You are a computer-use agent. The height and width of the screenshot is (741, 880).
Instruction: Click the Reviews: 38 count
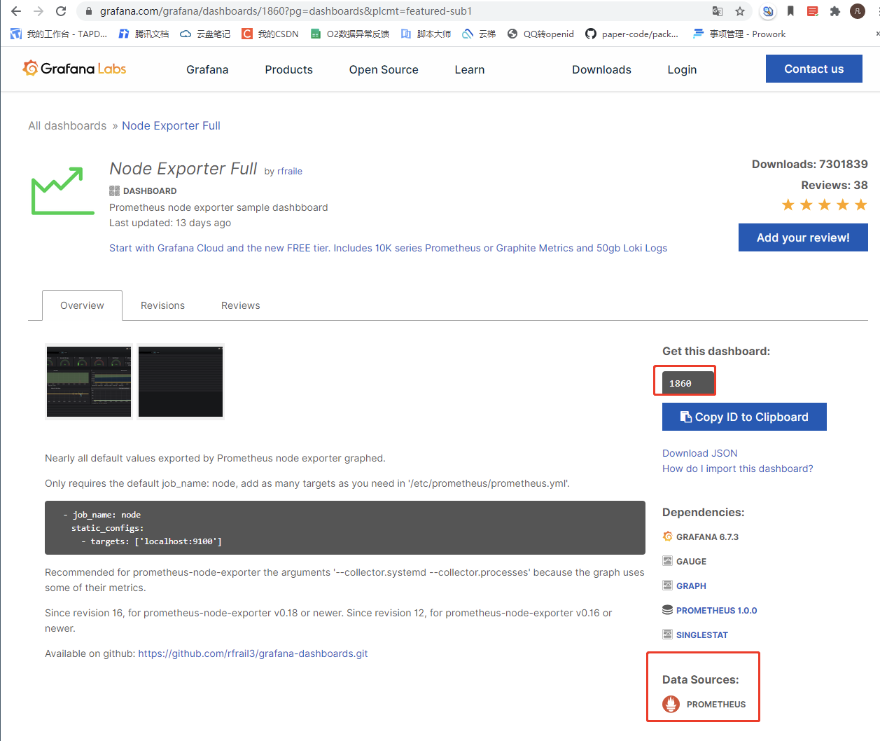pos(834,185)
